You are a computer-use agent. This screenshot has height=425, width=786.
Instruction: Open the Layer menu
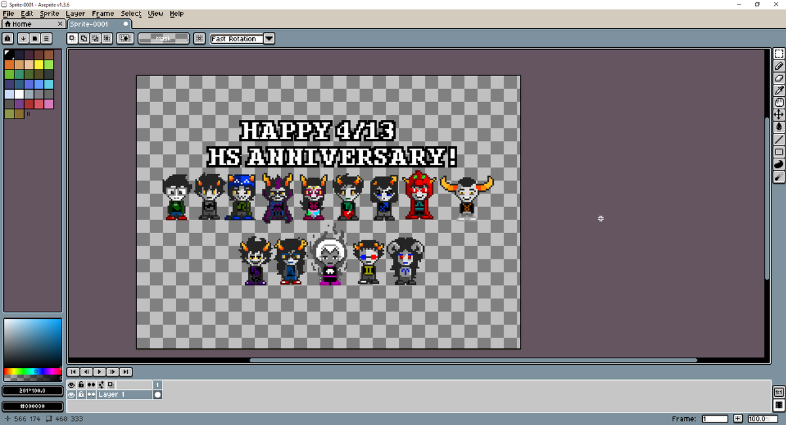click(x=75, y=13)
